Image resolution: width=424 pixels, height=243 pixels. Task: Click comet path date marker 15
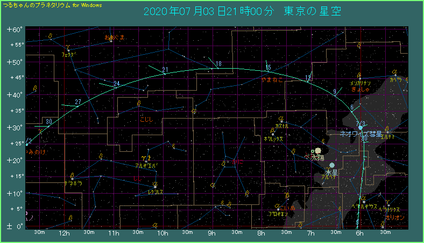[268, 67]
